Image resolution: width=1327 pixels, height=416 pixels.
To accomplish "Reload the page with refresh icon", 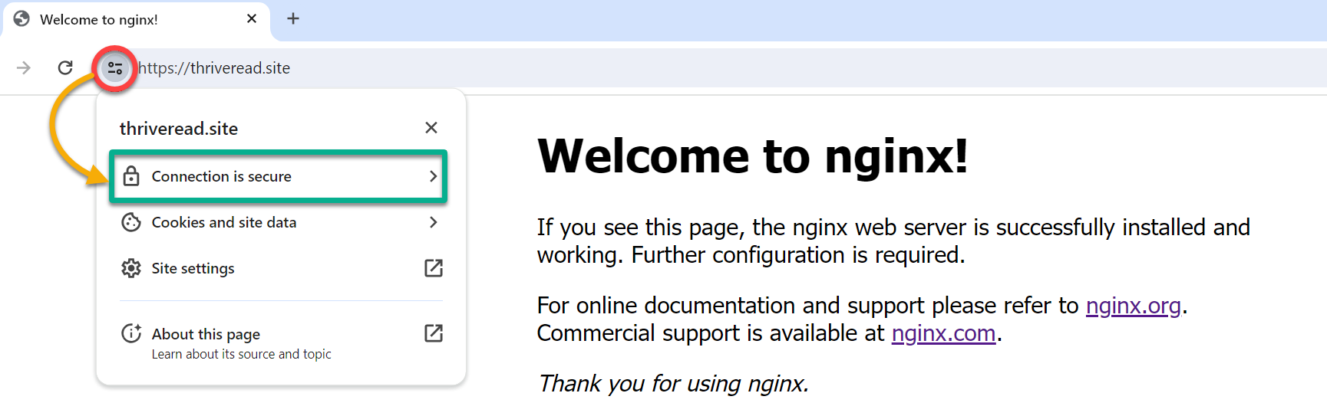I will click(x=65, y=68).
